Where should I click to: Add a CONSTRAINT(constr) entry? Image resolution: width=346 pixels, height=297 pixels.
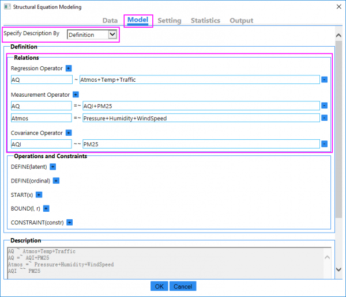click(x=69, y=222)
